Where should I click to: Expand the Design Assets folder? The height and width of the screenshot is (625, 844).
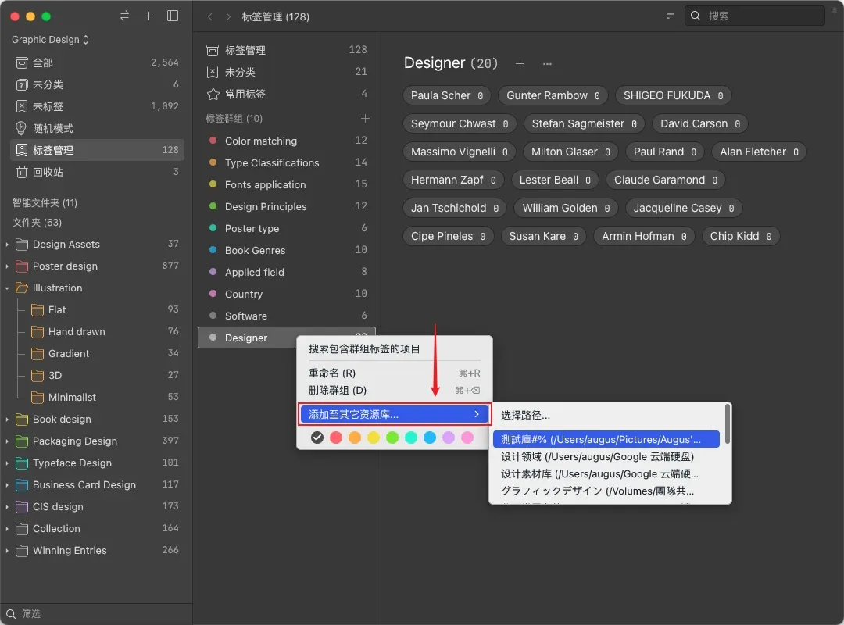(x=7, y=245)
